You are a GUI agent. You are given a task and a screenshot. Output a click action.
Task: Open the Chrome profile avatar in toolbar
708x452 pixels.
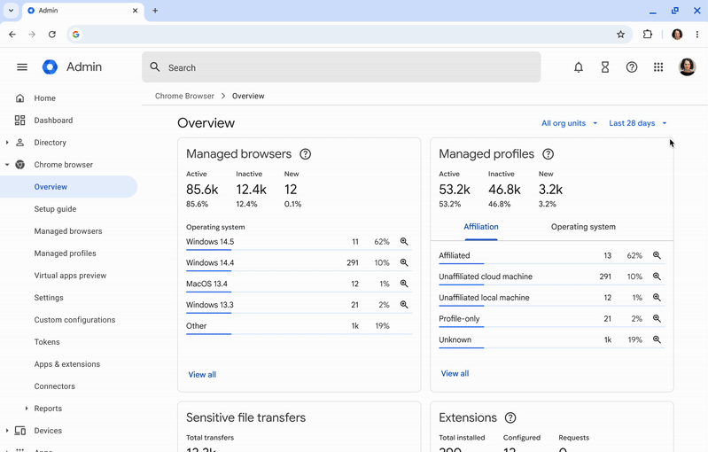pos(677,35)
